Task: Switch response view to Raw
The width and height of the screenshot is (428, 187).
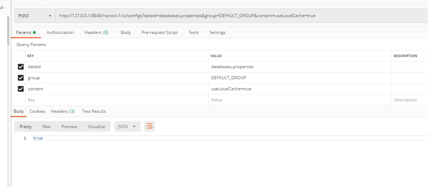Action: point(47,126)
